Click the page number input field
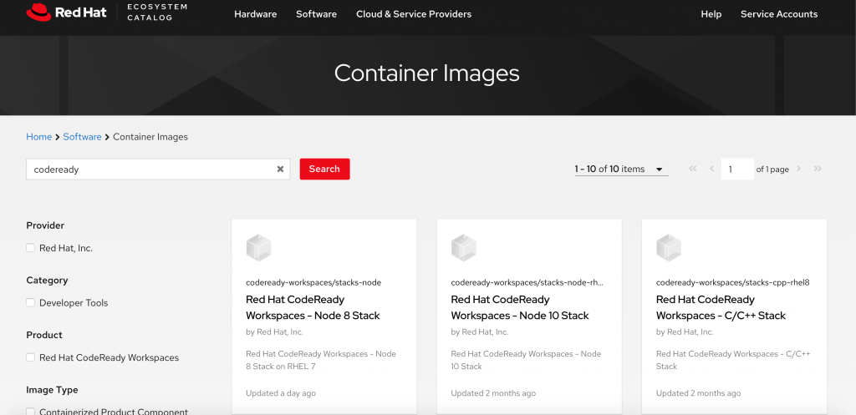 pos(736,170)
